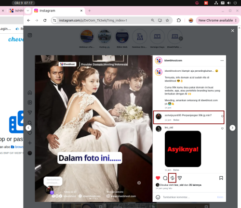Viewport: 241px width, 208px height.
Task: Reply (Balas) to the leo_oid comment
Action: (x=176, y=170)
